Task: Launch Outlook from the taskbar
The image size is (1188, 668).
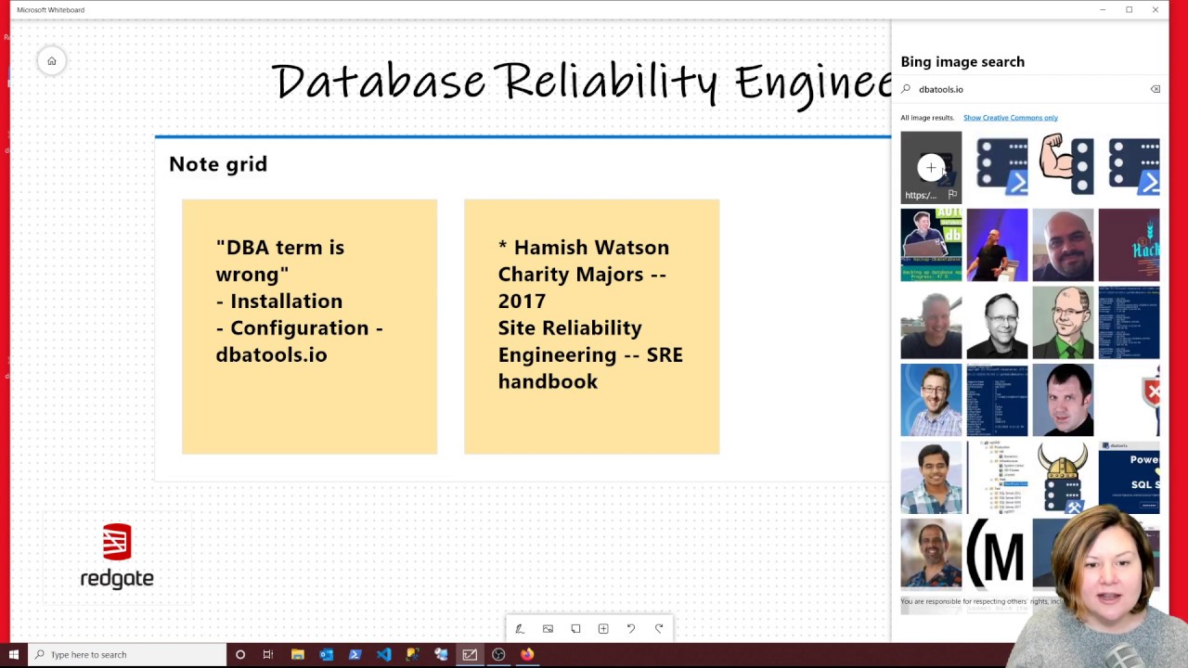Action: click(x=327, y=654)
